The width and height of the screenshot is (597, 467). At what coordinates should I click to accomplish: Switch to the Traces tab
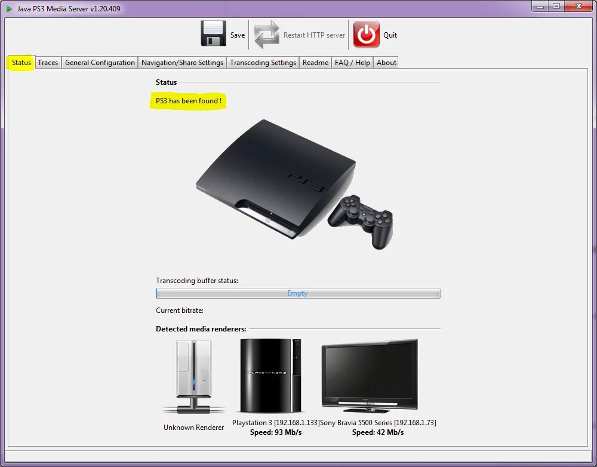[48, 62]
